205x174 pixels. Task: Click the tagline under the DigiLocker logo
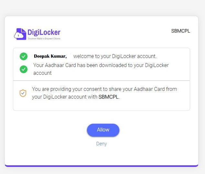pyautogui.click(x=44, y=39)
